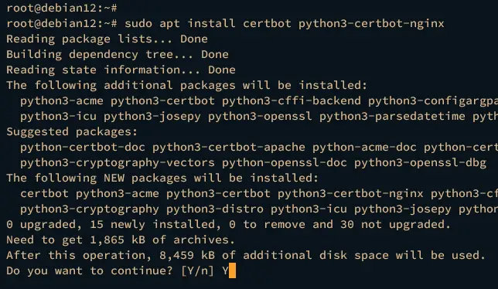
Task: Click the 'Reading state information... Done' line
Action: [x=121, y=70]
